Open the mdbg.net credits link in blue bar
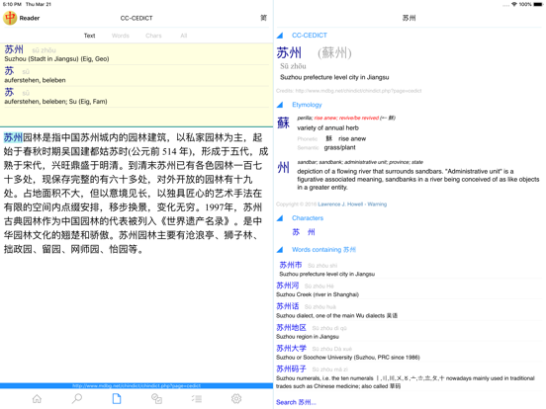The image size is (546, 409). [x=136, y=385]
